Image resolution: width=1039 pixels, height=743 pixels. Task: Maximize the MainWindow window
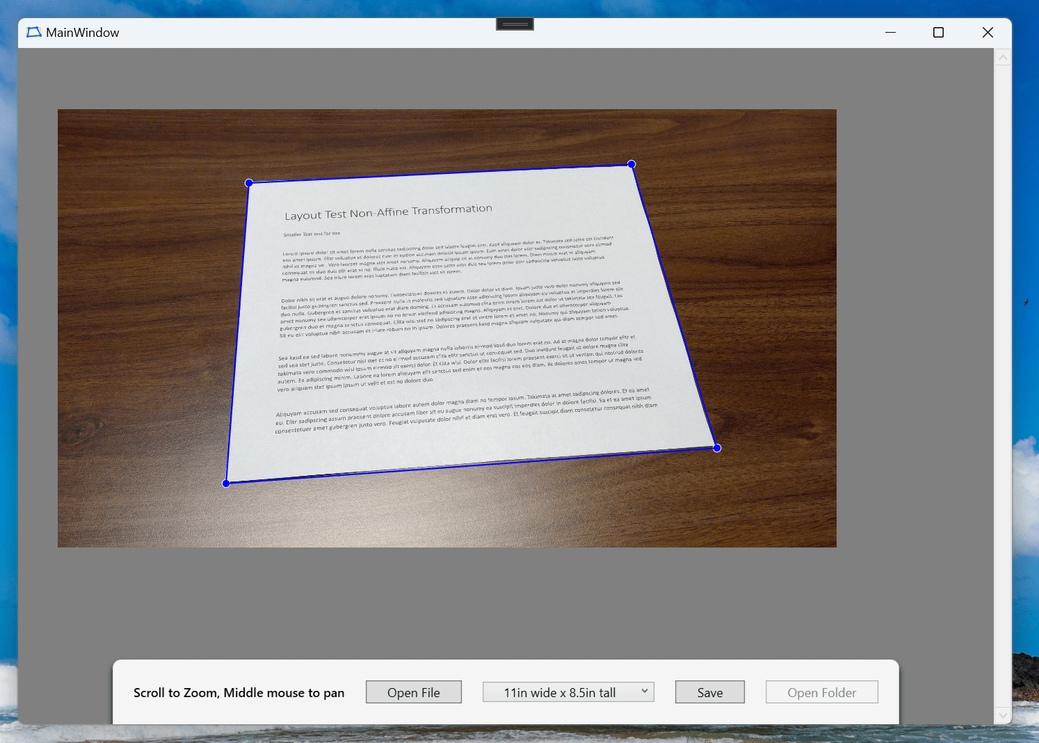point(938,33)
